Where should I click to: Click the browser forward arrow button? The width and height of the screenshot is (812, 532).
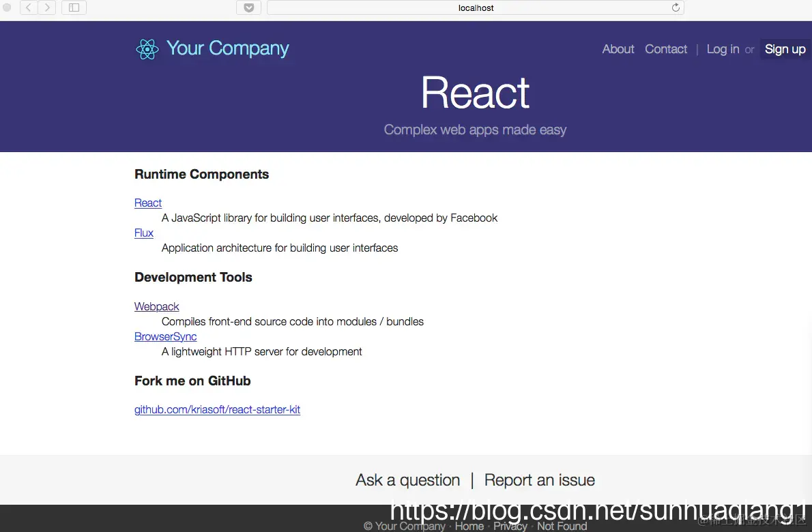click(47, 8)
